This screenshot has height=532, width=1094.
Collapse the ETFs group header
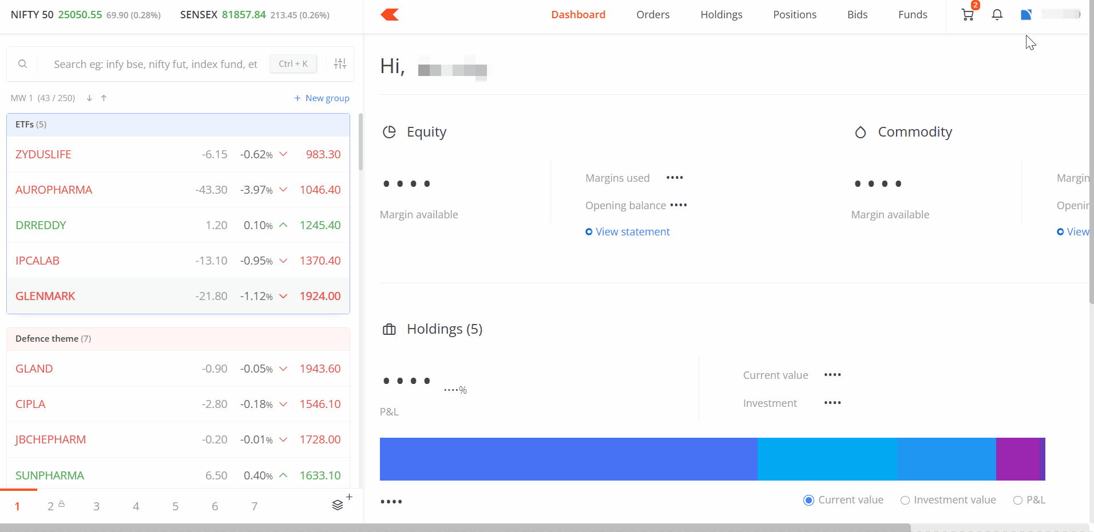pos(178,125)
